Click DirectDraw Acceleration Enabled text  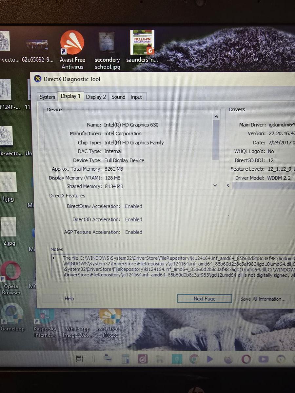pos(134,206)
